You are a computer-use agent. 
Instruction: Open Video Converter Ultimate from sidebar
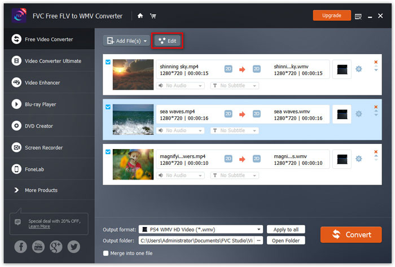[49, 61]
